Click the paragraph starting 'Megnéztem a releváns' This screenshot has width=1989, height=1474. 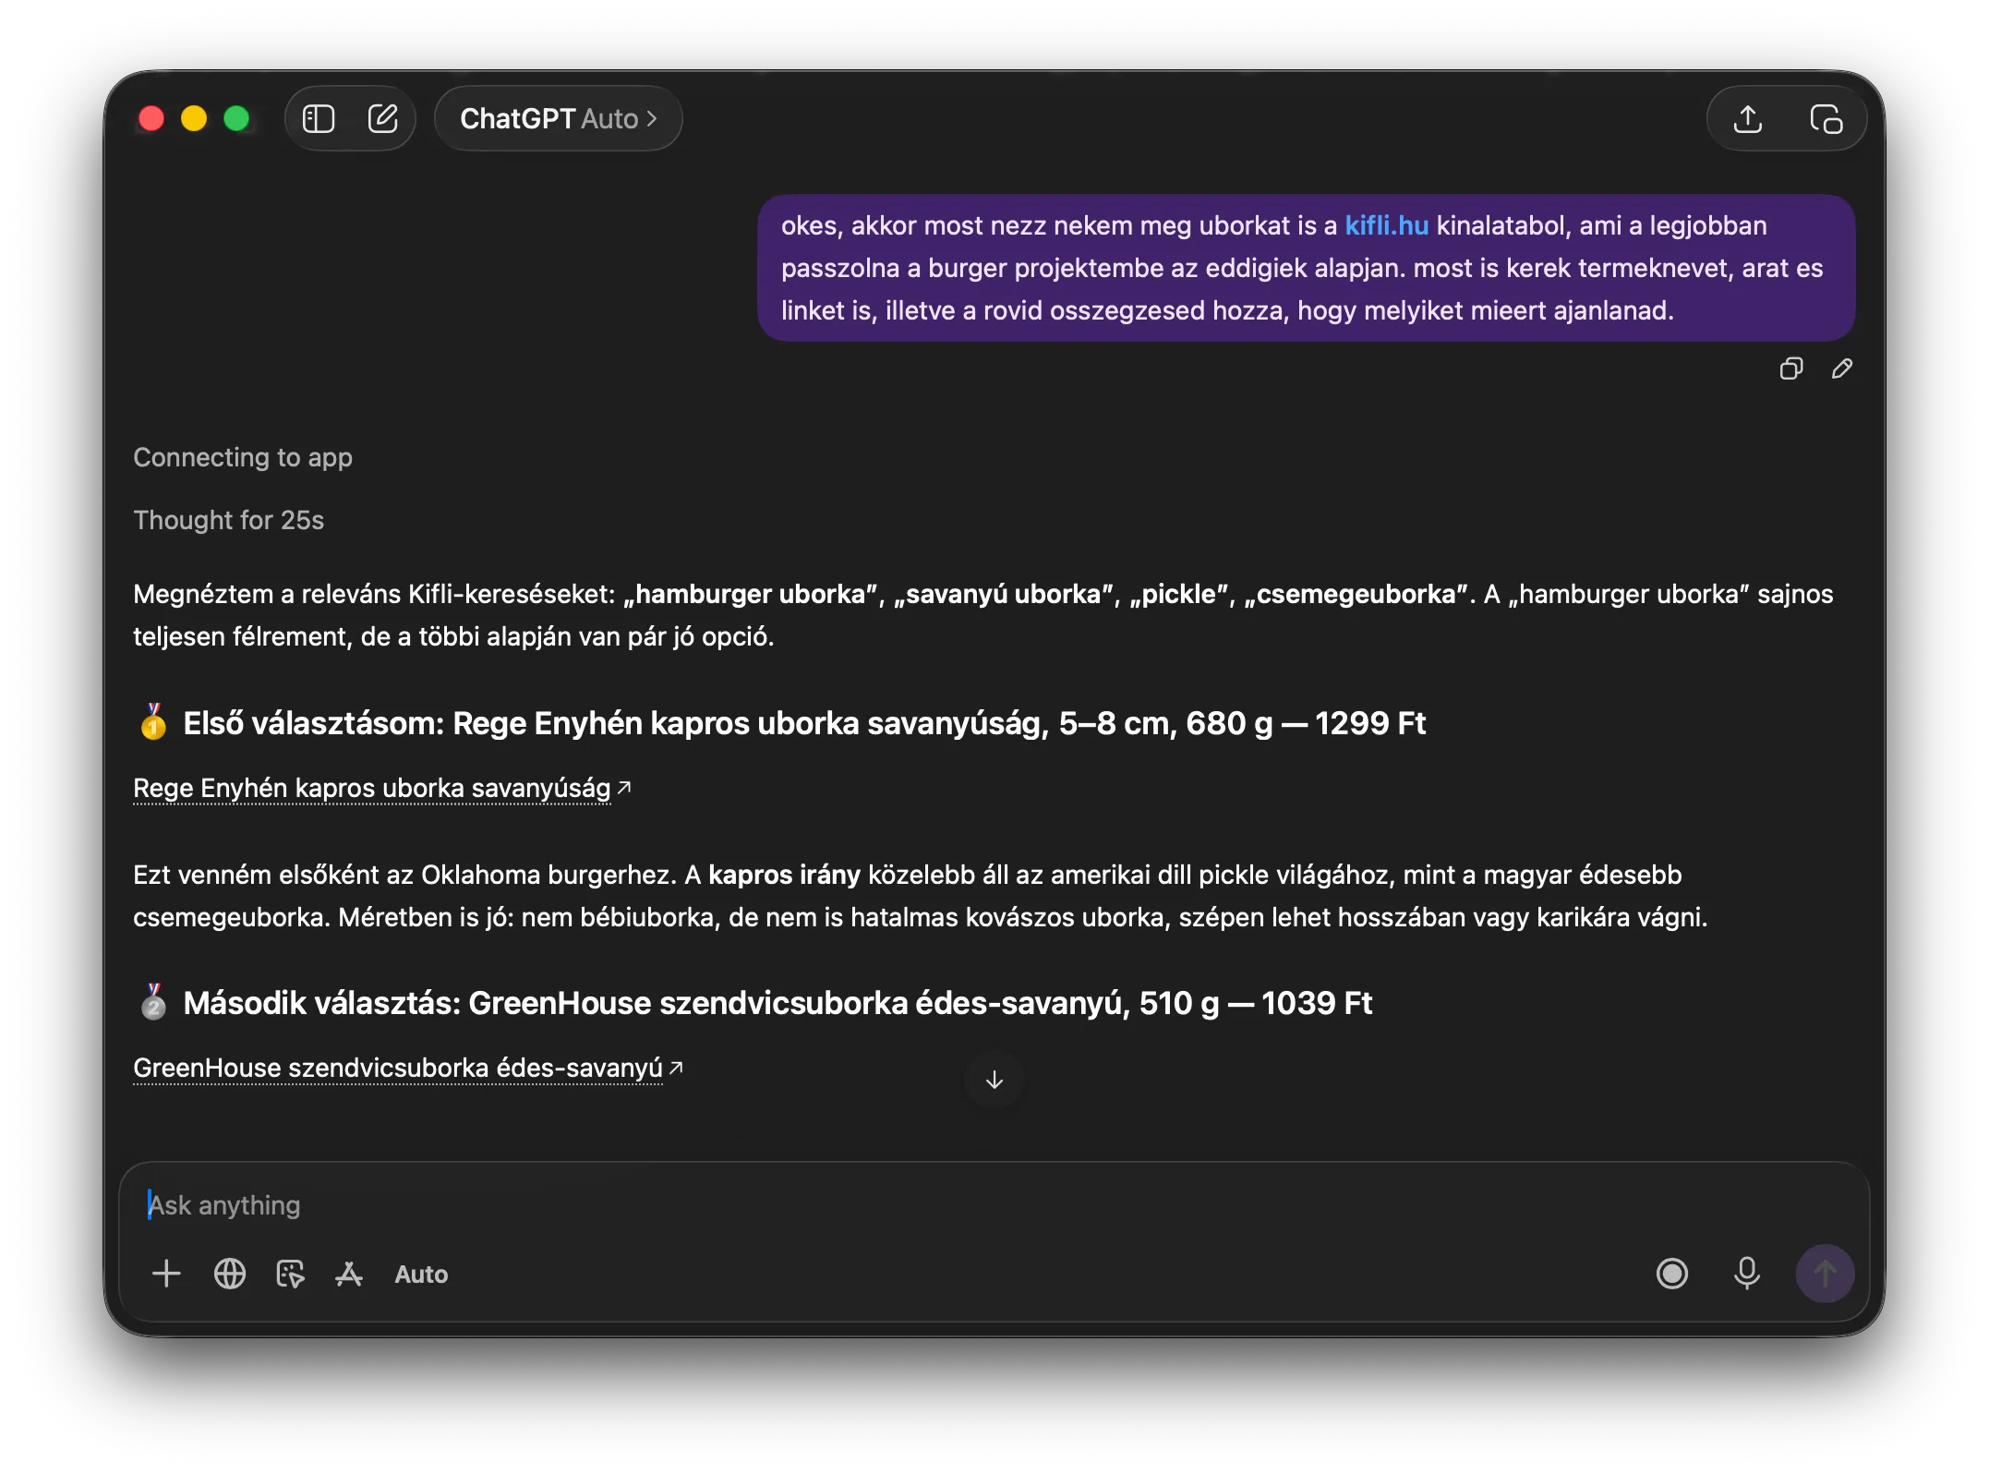tap(982, 615)
